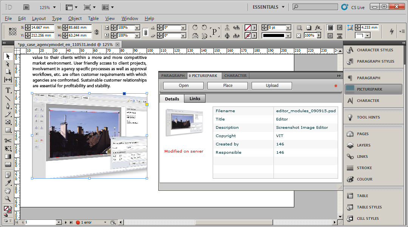
Task: Open the Layout menu
Action: [39, 19]
